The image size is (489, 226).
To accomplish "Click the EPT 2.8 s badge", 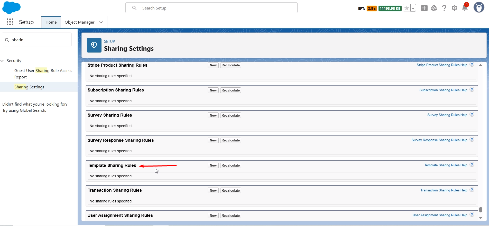I will pyautogui.click(x=372, y=8).
